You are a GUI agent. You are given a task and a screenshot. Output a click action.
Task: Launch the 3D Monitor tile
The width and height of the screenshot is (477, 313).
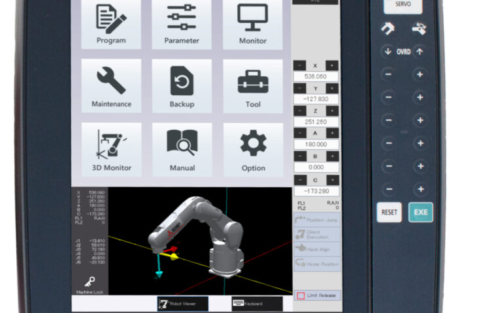tap(110, 149)
